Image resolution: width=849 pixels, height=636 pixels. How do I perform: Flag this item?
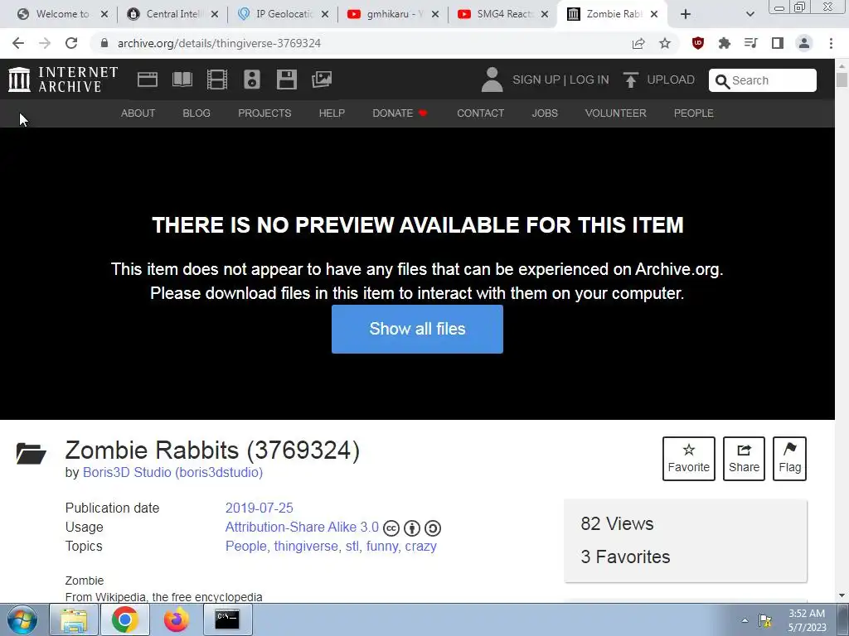[x=789, y=459]
